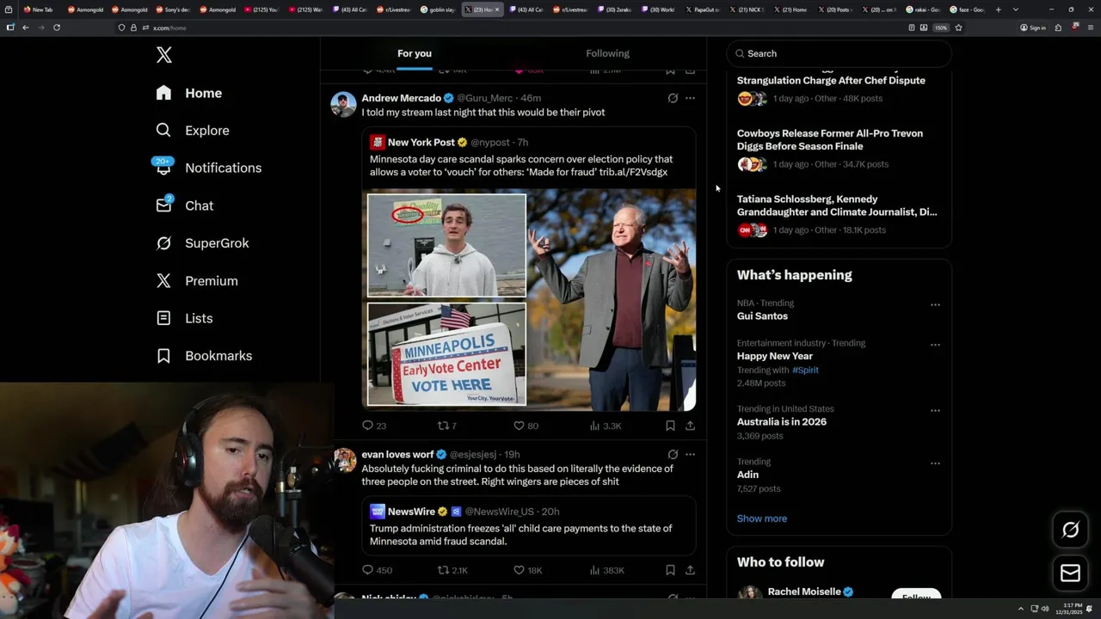
Task: Open Happy New Year trending topic
Action: [775, 356]
